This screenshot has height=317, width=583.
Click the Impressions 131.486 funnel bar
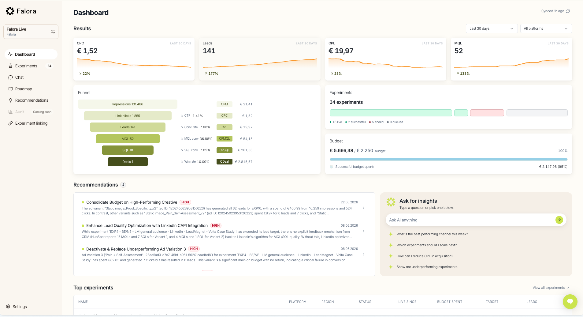click(128, 104)
